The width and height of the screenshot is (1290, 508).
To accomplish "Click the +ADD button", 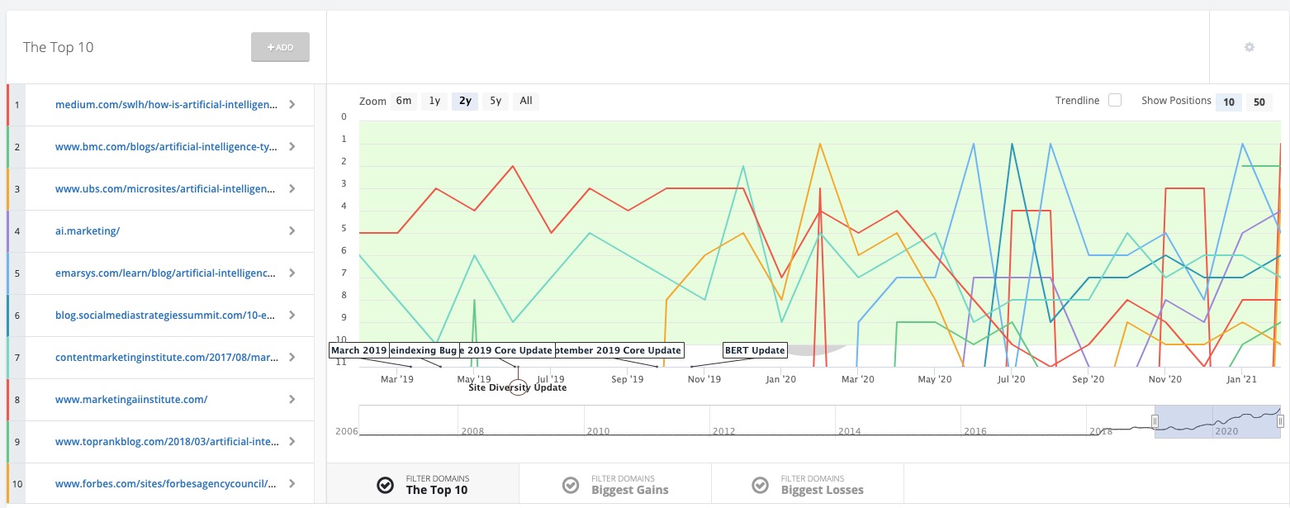I will pyautogui.click(x=280, y=47).
